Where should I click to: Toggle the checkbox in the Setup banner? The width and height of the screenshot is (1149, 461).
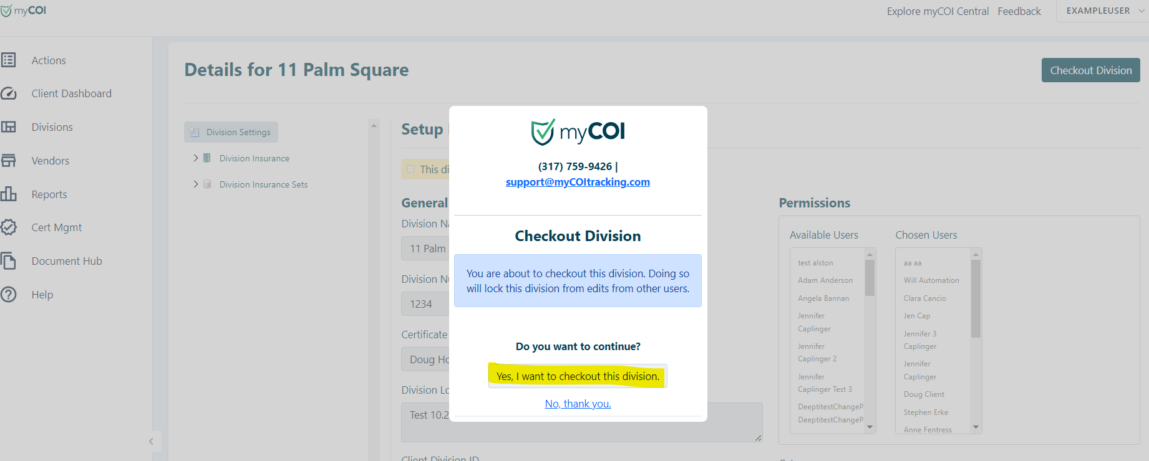click(410, 169)
